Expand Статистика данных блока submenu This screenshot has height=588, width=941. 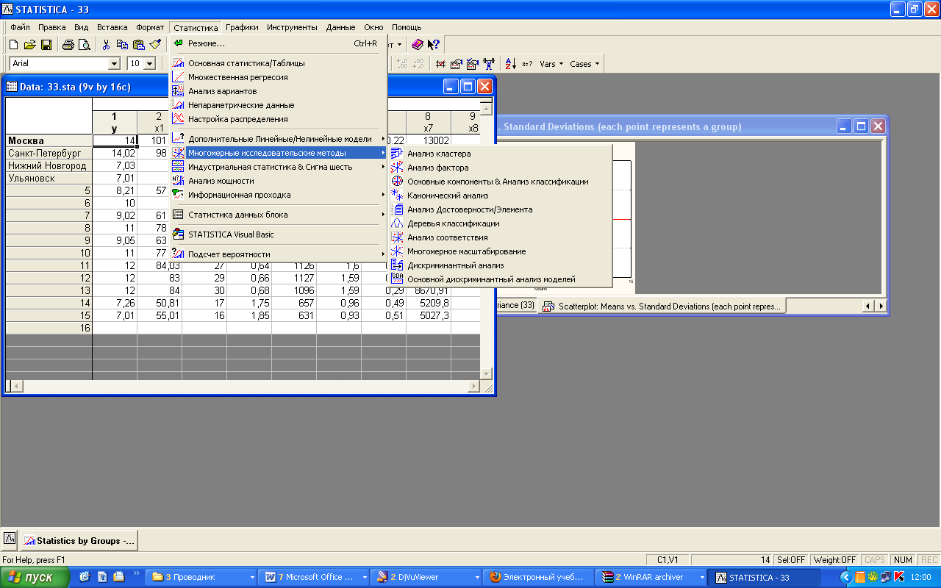[x=279, y=215]
